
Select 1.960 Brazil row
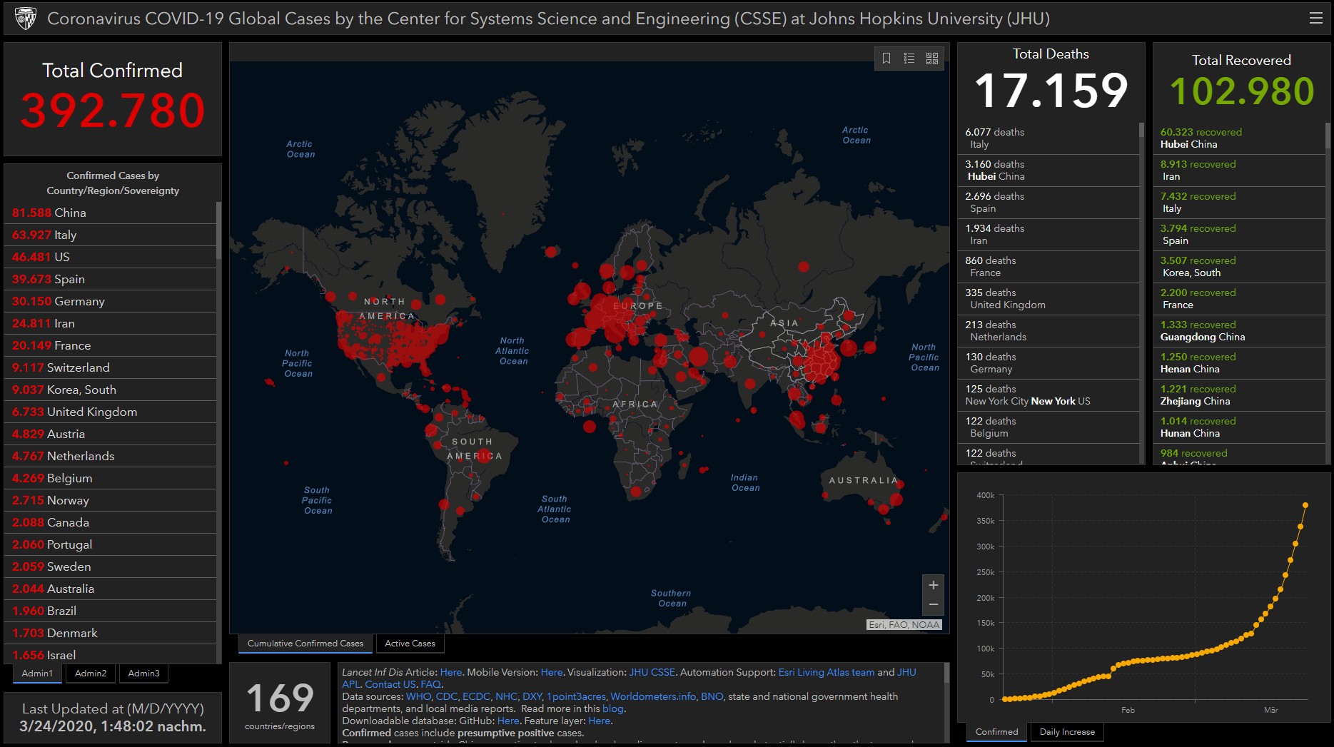point(110,611)
